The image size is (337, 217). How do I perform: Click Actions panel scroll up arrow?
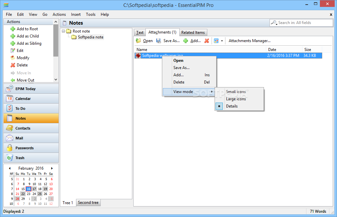(56, 22)
